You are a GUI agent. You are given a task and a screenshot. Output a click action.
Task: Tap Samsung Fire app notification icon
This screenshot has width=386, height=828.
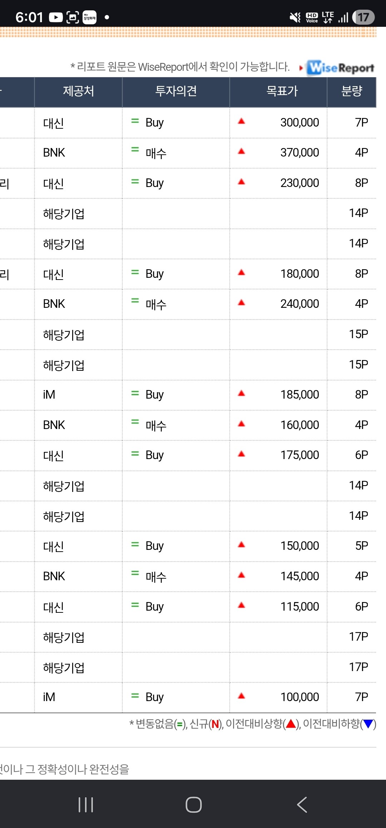click(x=89, y=17)
